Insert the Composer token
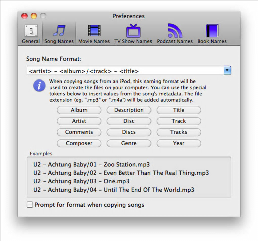 coord(79,143)
